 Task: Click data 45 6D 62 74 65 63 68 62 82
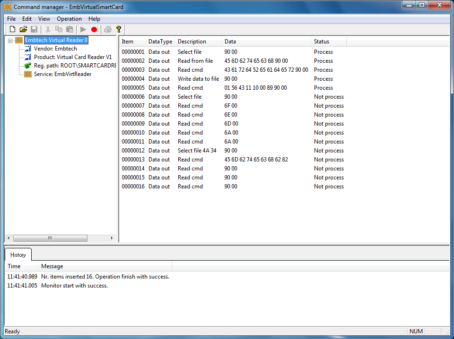click(x=256, y=160)
